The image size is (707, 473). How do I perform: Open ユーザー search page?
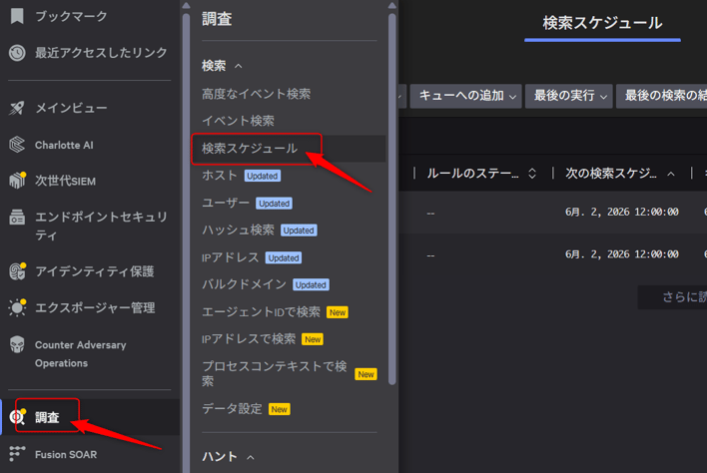(x=225, y=203)
